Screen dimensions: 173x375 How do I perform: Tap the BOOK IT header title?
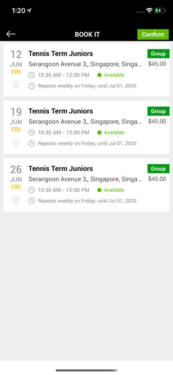(x=87, y=34)
